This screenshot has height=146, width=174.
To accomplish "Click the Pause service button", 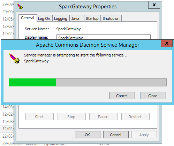I will tap(103, 117).
